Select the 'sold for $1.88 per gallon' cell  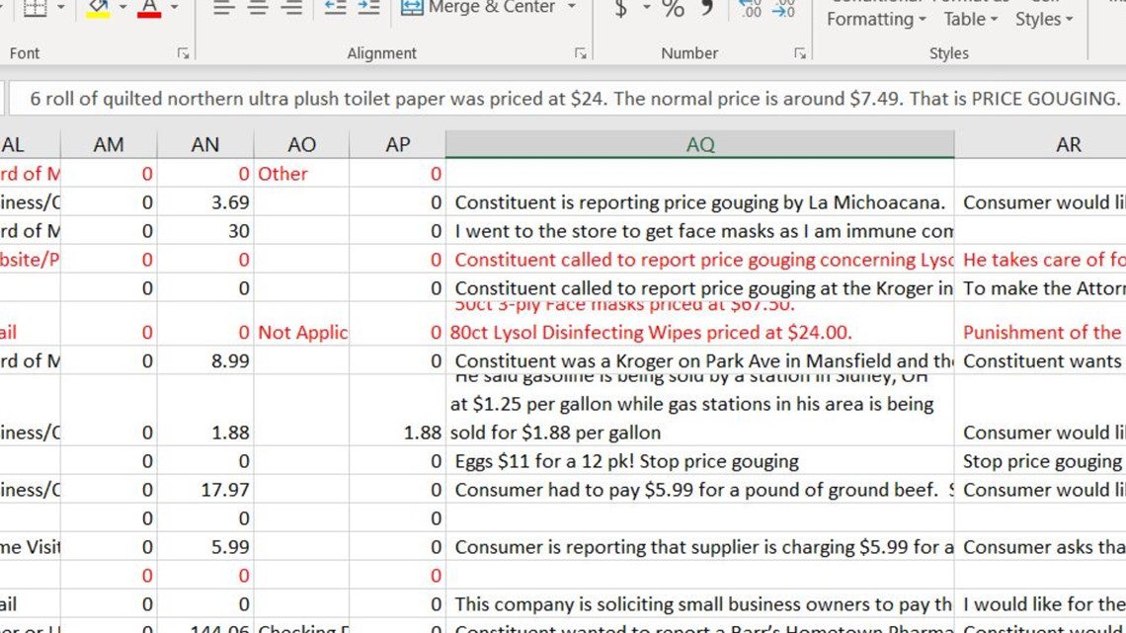(700, 411)
